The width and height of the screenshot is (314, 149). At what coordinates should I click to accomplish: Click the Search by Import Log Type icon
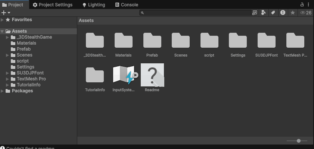[x=283, y=13]
